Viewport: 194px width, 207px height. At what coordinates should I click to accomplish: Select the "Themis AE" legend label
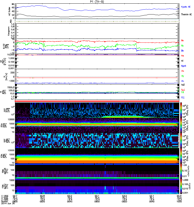pos(186,14)
